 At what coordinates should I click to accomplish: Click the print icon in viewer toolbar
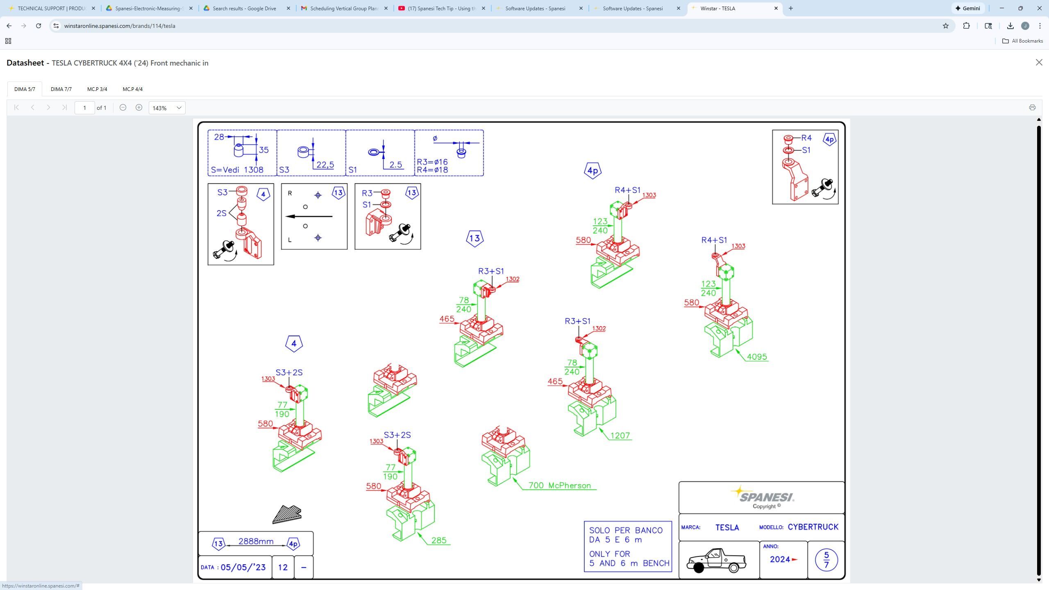point(1032,107)
